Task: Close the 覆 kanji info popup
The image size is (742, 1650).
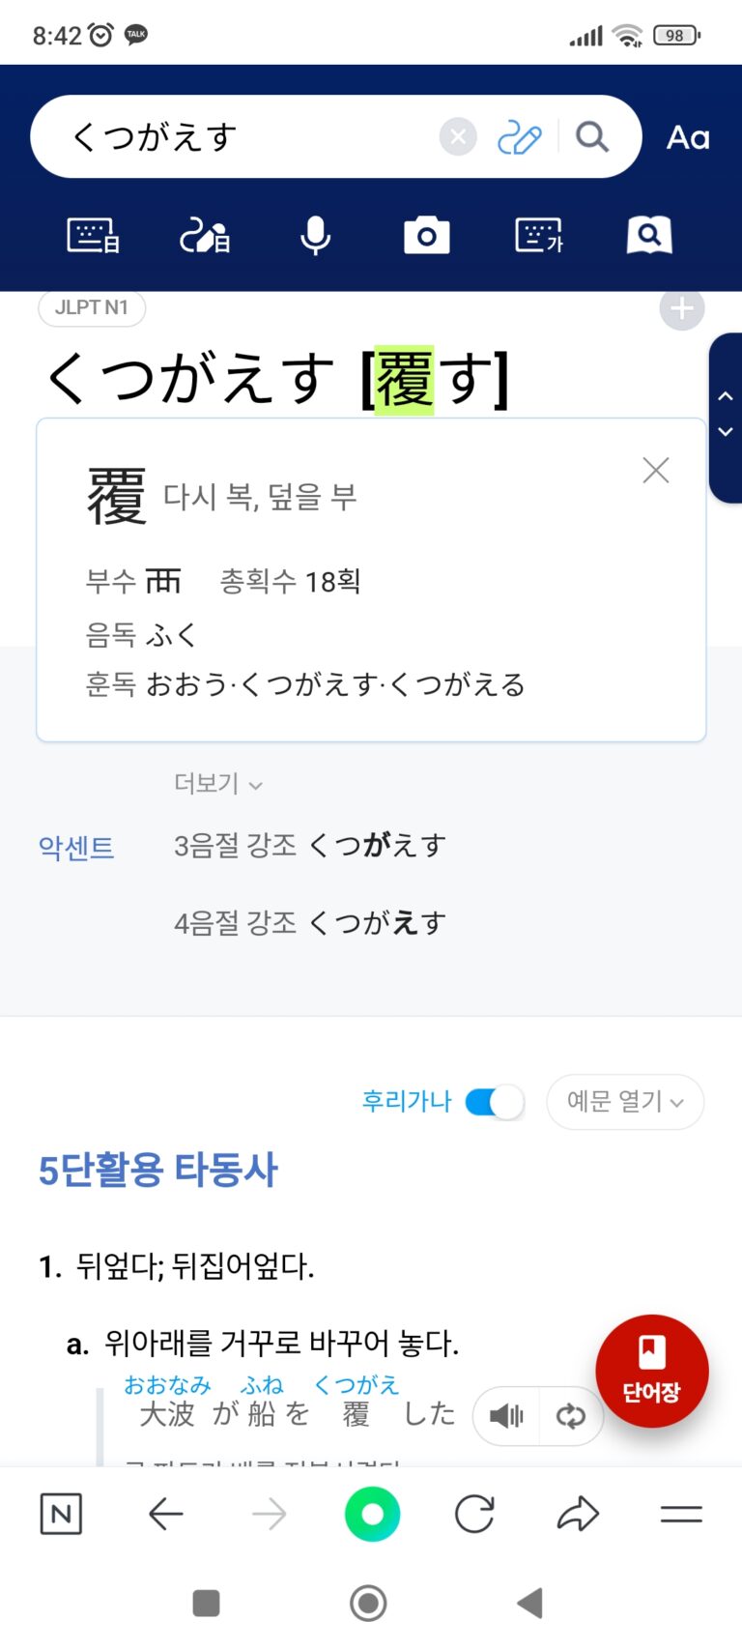Action: pyautogui.click(x=656, y=471)
